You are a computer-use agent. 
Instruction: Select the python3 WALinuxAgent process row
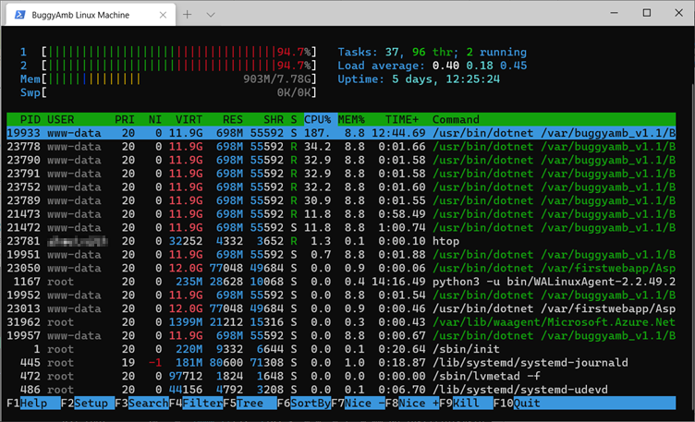pos(341,282)
